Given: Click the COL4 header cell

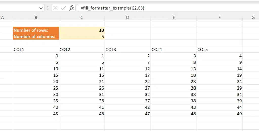Looking at the screenshot, I should pos(174,49).
